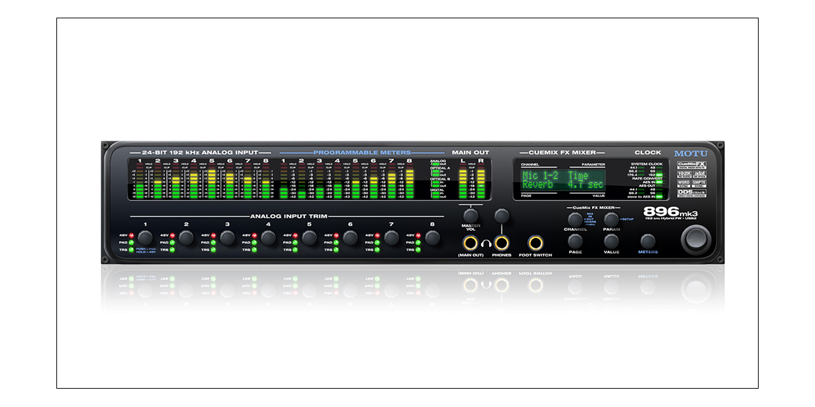Image resolution: width=815 pixels, height=407 pixels.
Task: Click the PHONES jack
Action: (x=502, y=243)
